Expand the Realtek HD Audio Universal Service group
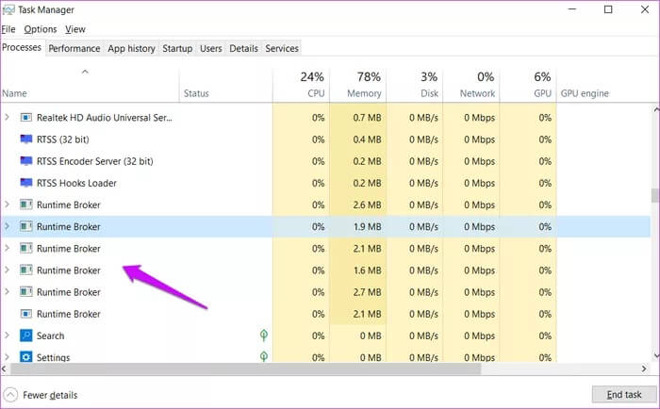This screenshot has height=409, width=660. point(7,118)
